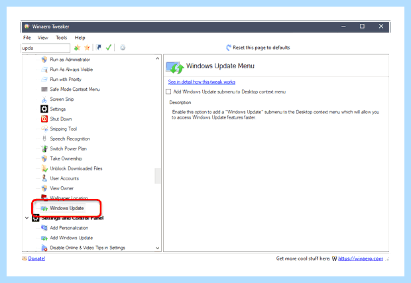
Task: Click the Snipping Tool icon
Action: (x=44, y=129)
